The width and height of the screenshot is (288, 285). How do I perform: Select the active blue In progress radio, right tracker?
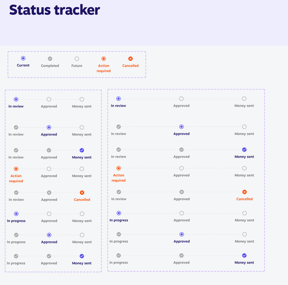[119, 213]
